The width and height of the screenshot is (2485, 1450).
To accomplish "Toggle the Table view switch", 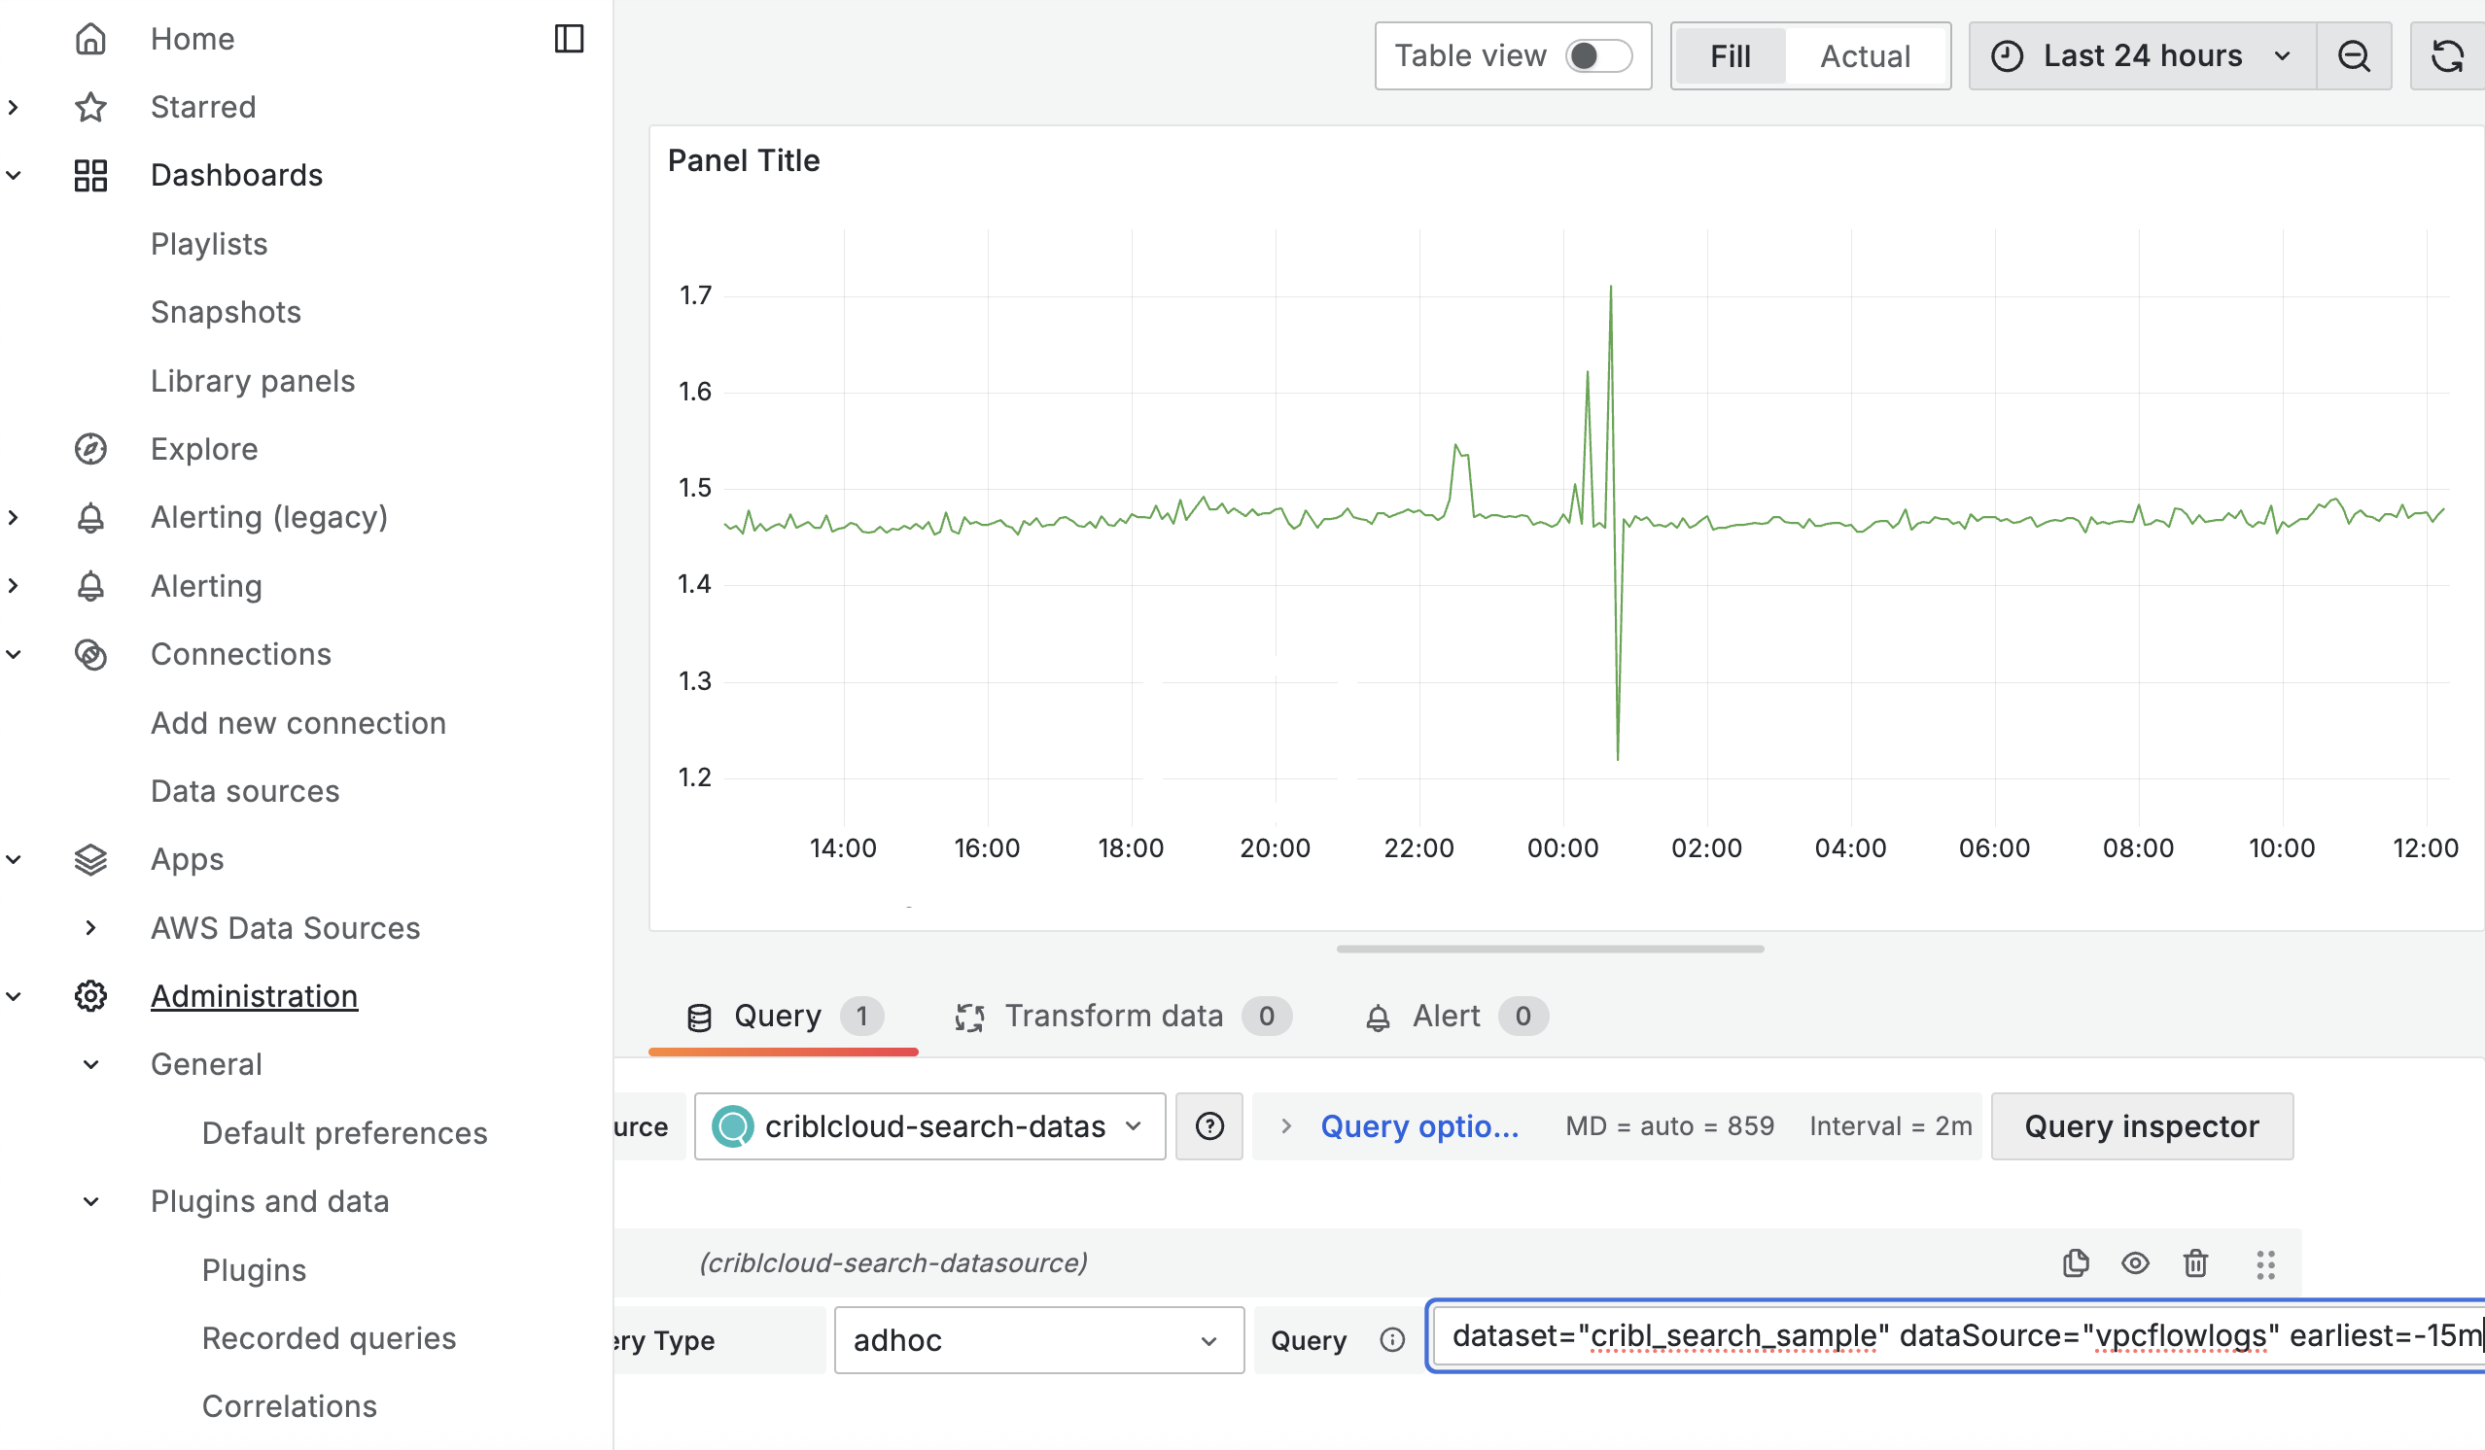I will [1597, 56].
